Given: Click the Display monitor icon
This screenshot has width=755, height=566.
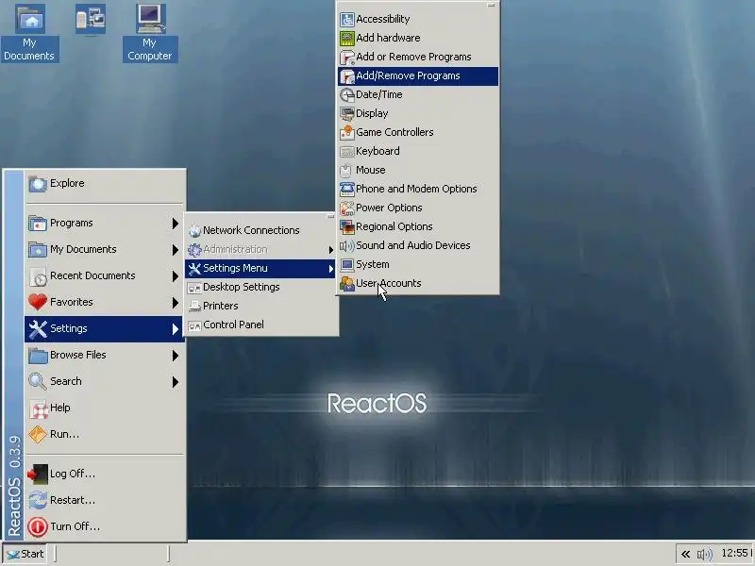Looking at the screenshot, I should [346, 113].
